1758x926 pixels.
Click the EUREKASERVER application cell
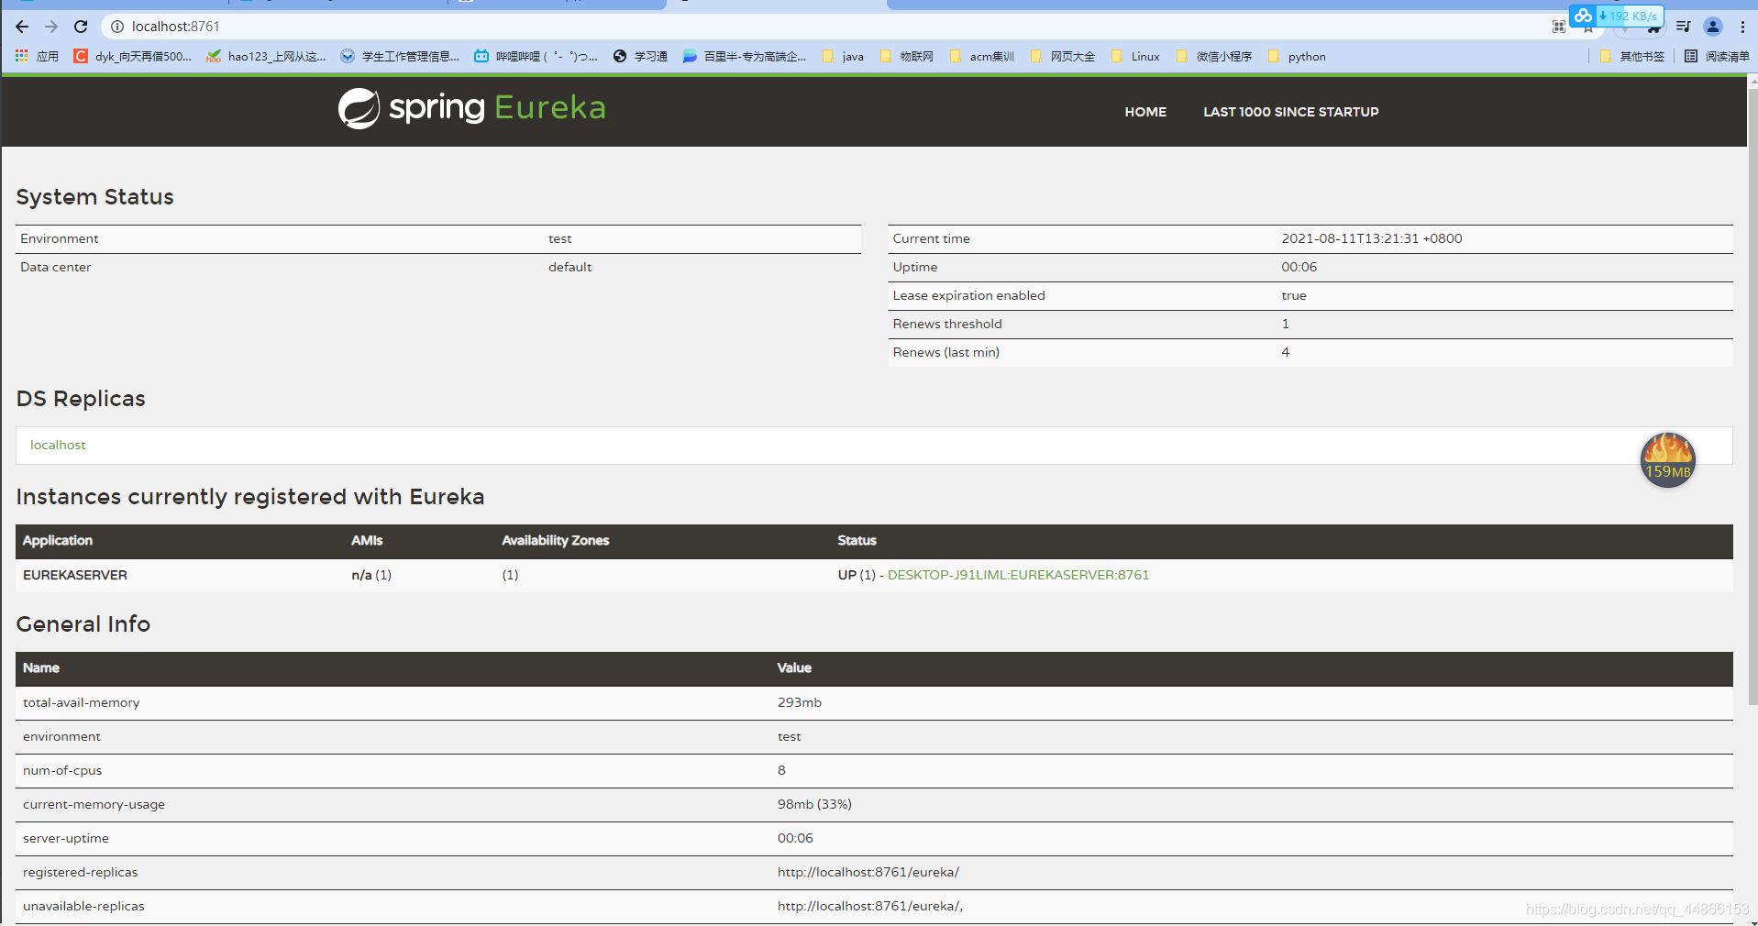pos(75,575)
